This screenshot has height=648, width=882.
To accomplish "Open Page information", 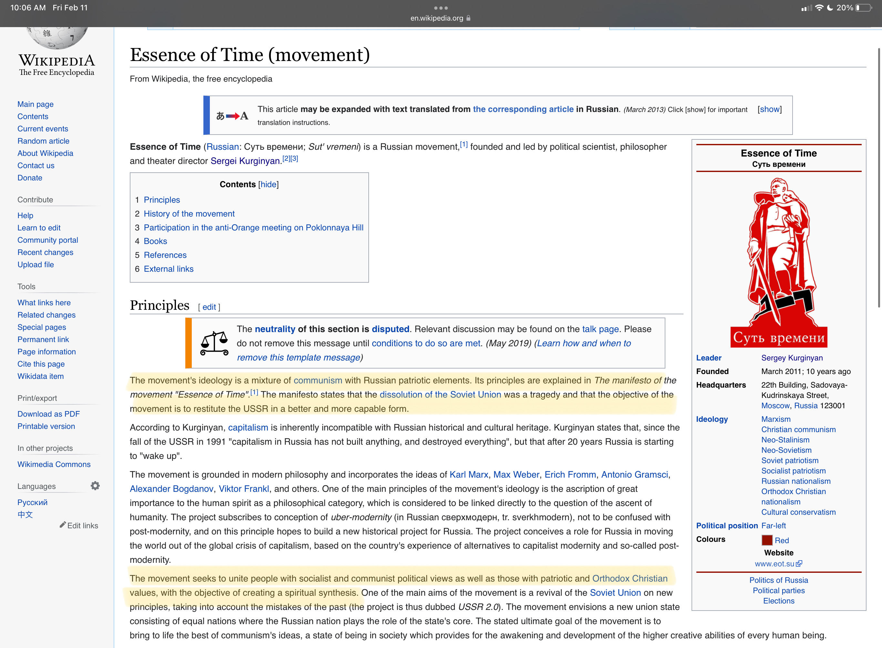I will [x=47, y=351].
